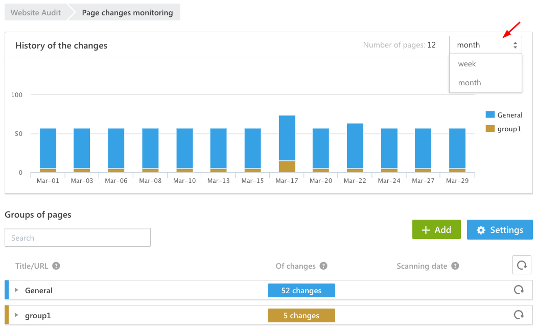Go to Website Audit breadcrumb
Screen dimensions: 537x330
coord(36,13)
